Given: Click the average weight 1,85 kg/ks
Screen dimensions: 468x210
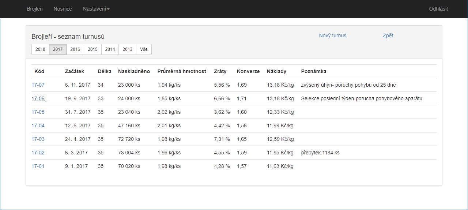Looking at the screenshot, I should point(169,98).
